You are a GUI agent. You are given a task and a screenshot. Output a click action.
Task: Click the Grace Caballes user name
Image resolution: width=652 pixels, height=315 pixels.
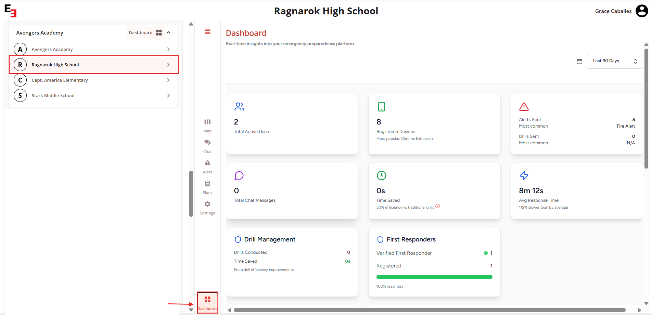tap(613, 11)
